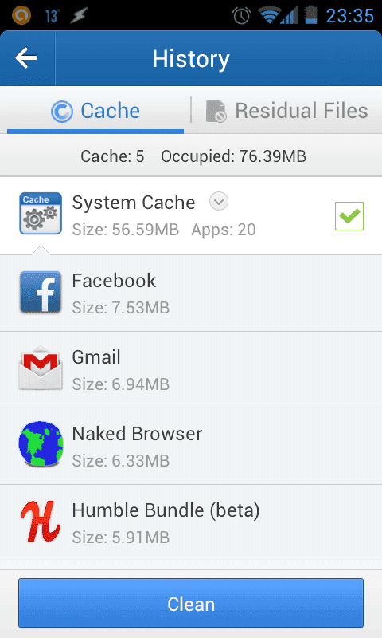Tap the Naked Browser globe icon
The width and height of the screenshot is (382, 638).
[41, 444]
